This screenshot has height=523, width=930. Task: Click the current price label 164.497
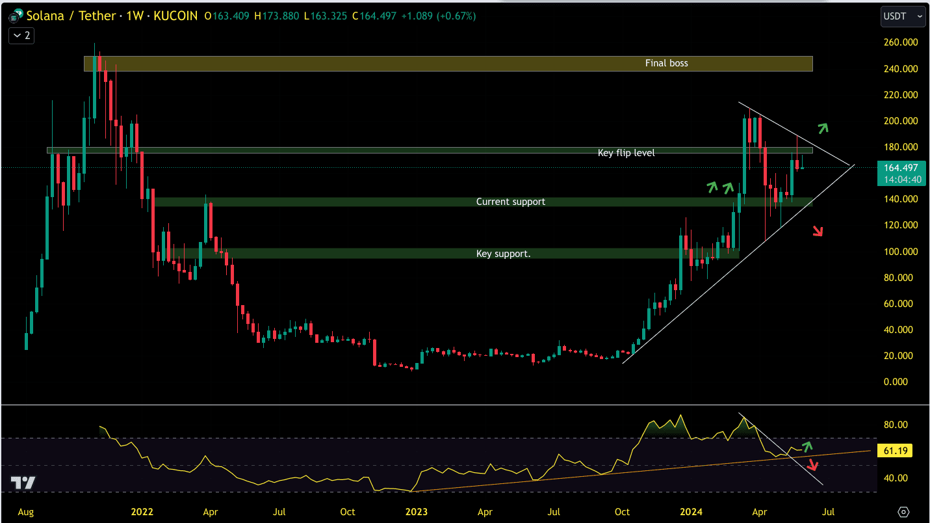pos(900,168)
